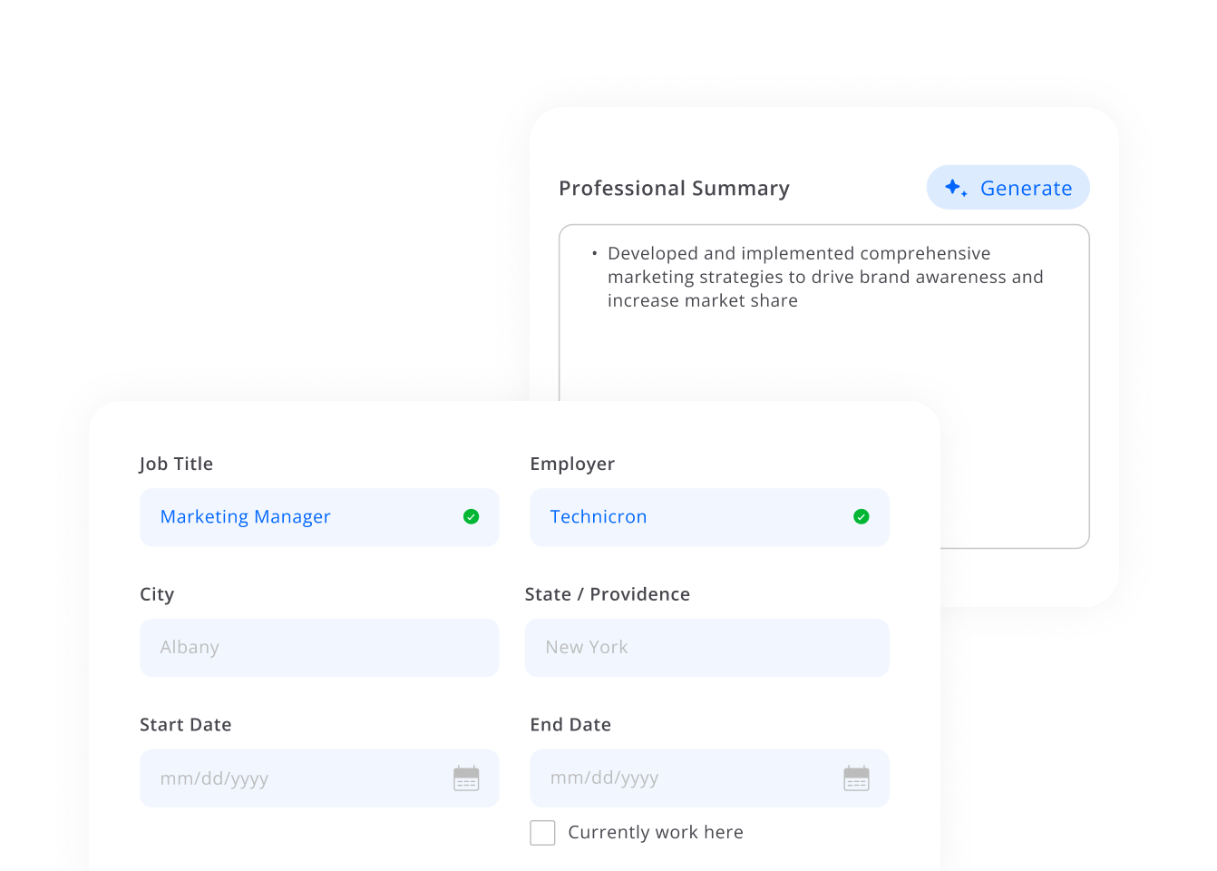Click the green checkmark in Employer field
This screenshot has height=871, width=1217.
[862, 517]
